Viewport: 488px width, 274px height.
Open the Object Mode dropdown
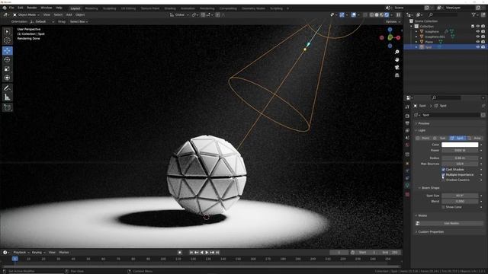coord(26,14)
